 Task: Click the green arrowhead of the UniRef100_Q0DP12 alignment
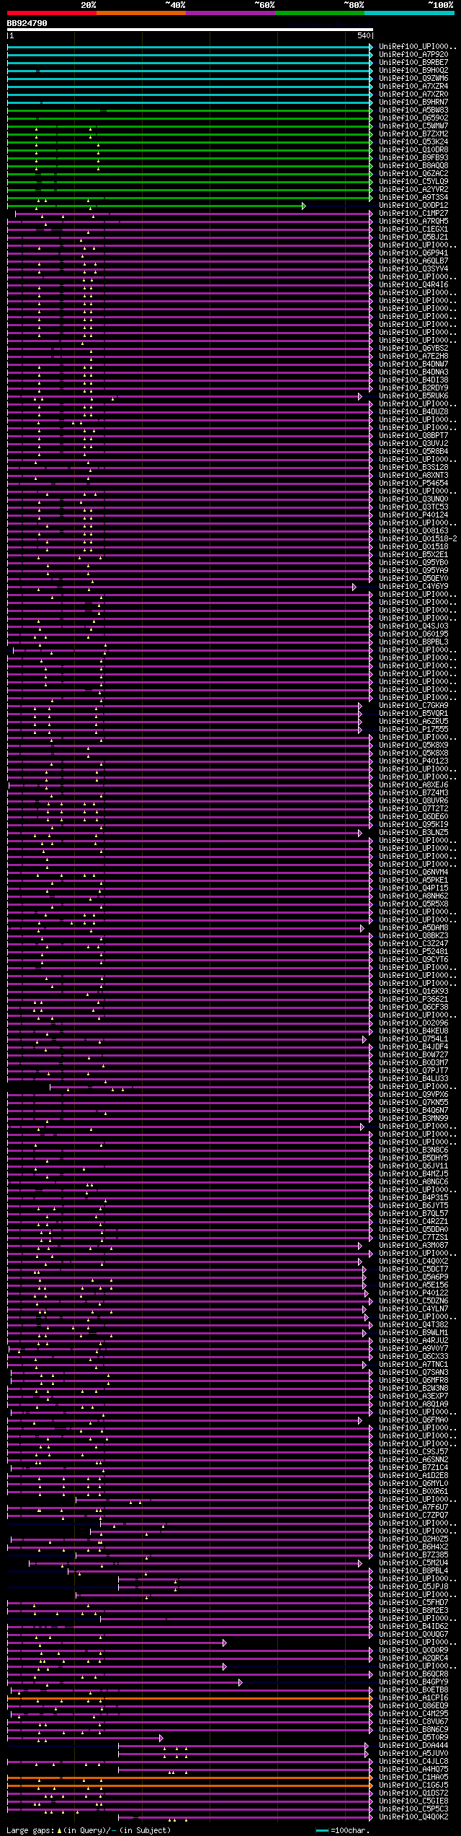tap(304, 206)
